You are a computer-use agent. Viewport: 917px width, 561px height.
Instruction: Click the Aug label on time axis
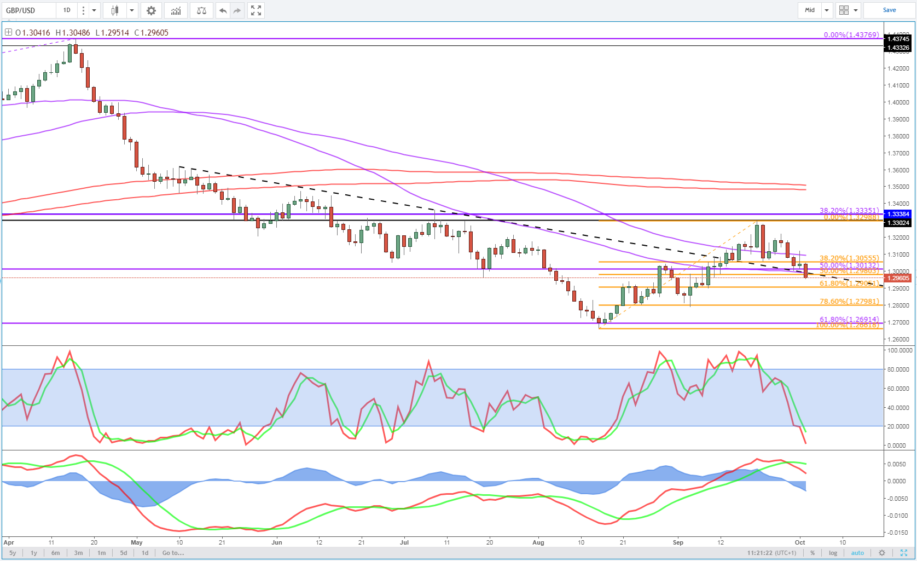538,542
